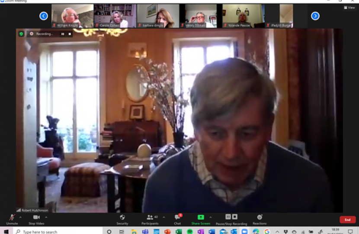The height and width of the screenshot is (234, 359).
Task: Switch layout using the View button
Action: (x=349, y=7)
